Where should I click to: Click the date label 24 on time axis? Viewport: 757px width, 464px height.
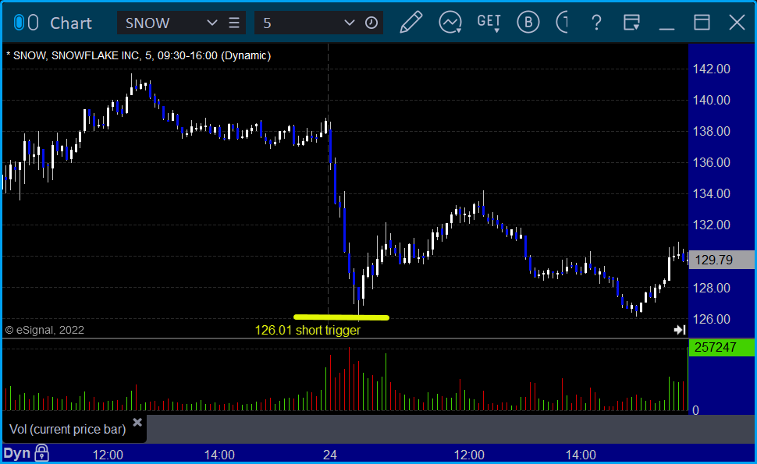click(330, 455)
